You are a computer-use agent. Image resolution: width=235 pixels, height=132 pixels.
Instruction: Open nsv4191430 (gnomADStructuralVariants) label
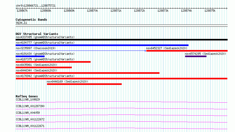(45, 54)
